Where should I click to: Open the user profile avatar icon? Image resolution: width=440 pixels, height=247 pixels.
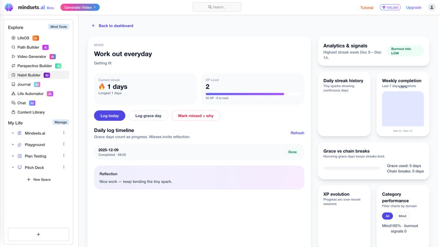(x=431, y=7)
